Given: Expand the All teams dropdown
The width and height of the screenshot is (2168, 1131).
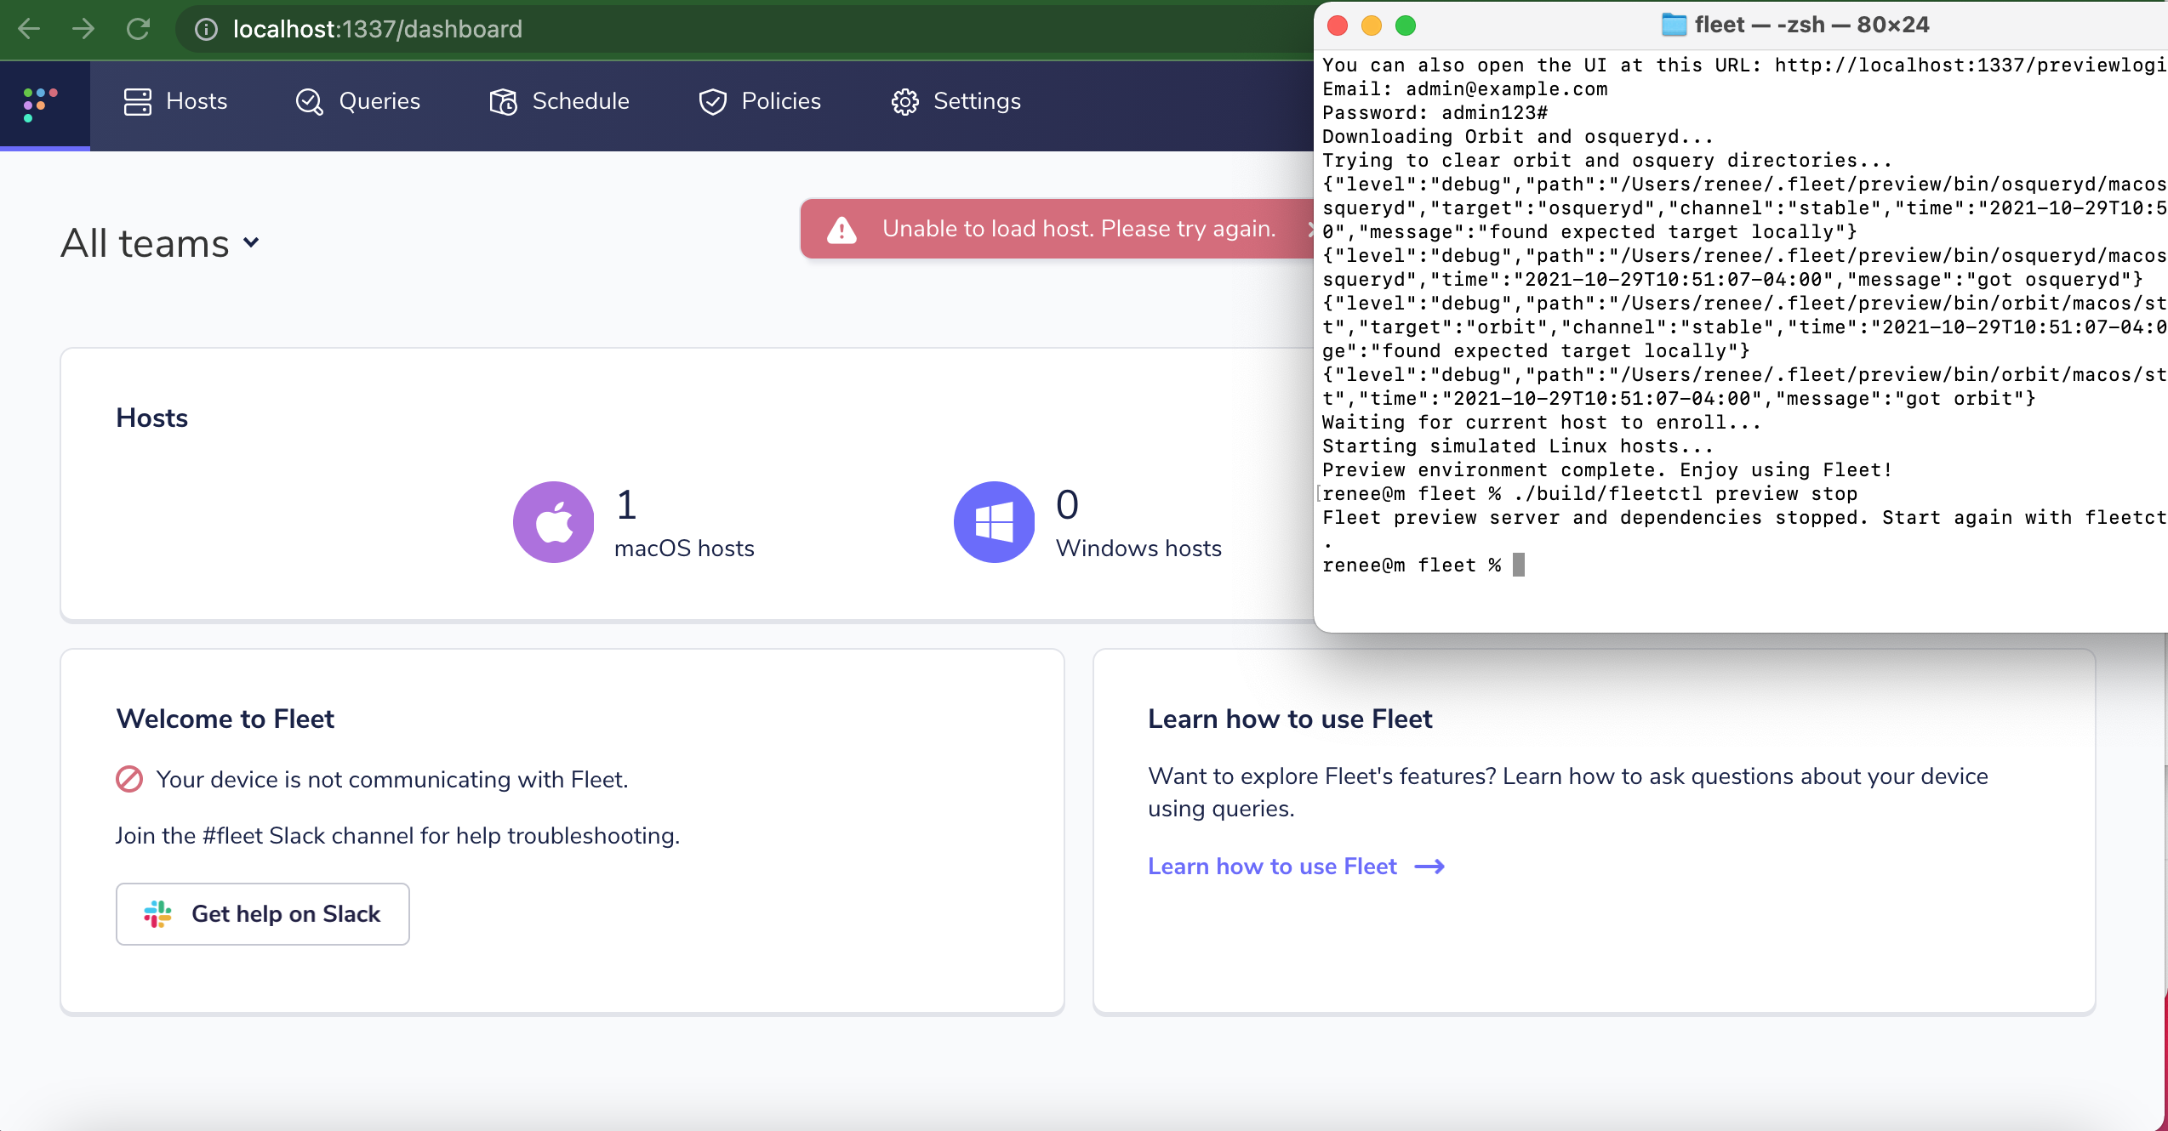Looking at the screenshot, I should (x=160, y=243).
